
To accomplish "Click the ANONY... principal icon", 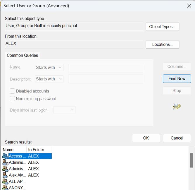I will coord(5,187).
